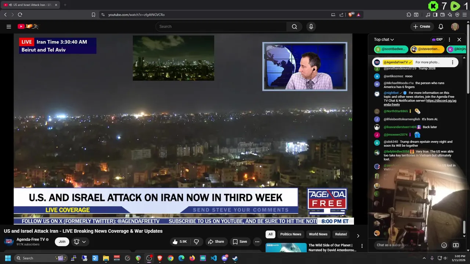Open options for Wild Side video
Viewport: 470px width, 264px height.
click(x=362, y=246)
